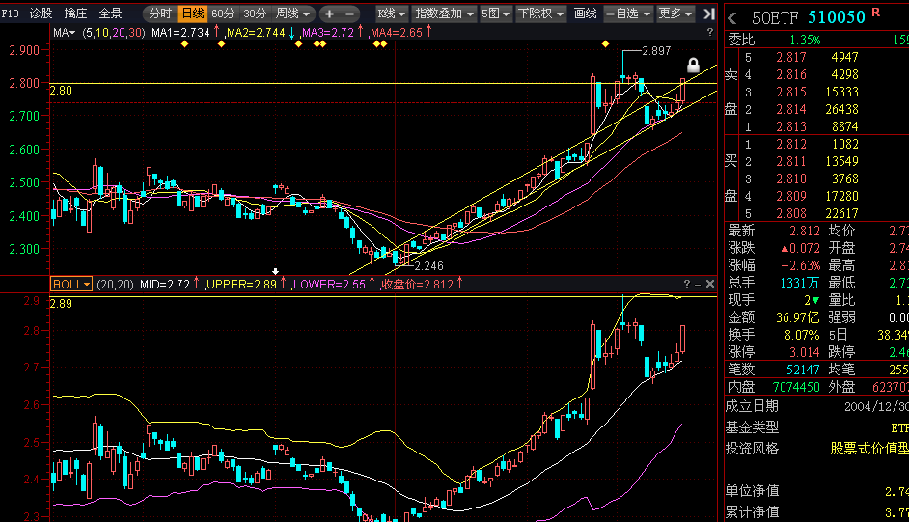Open the 自选 watchlist dropdown
The width and height of the screenshot is (909, 522).
[628, 14]
